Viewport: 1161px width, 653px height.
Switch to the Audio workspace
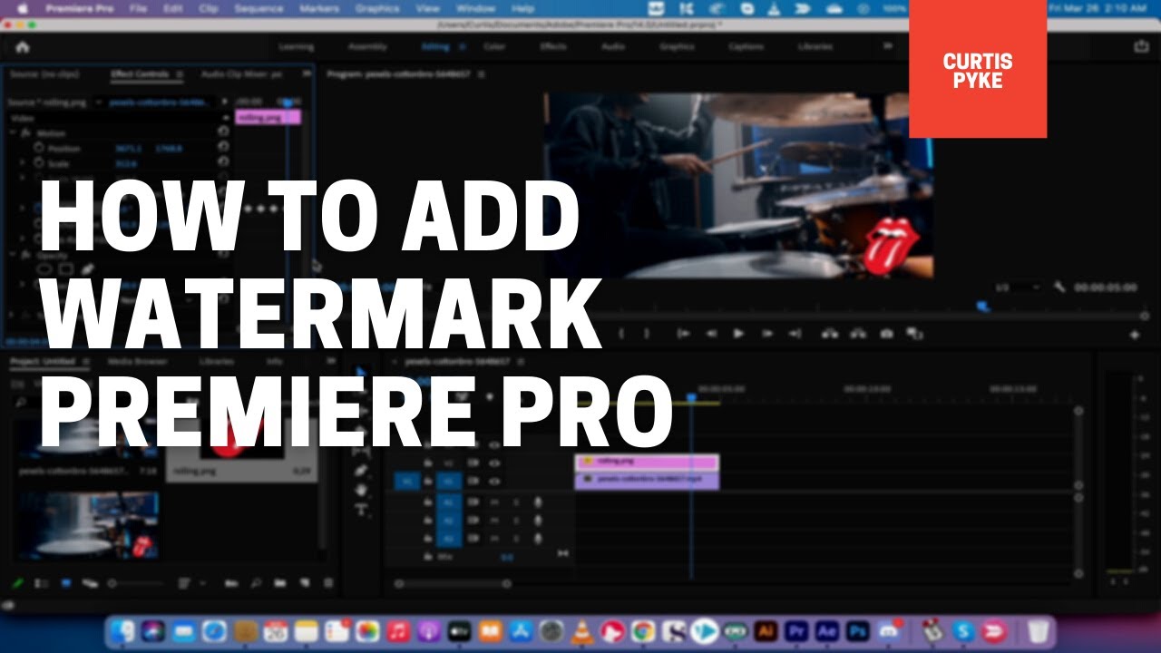tap(613, 46)
